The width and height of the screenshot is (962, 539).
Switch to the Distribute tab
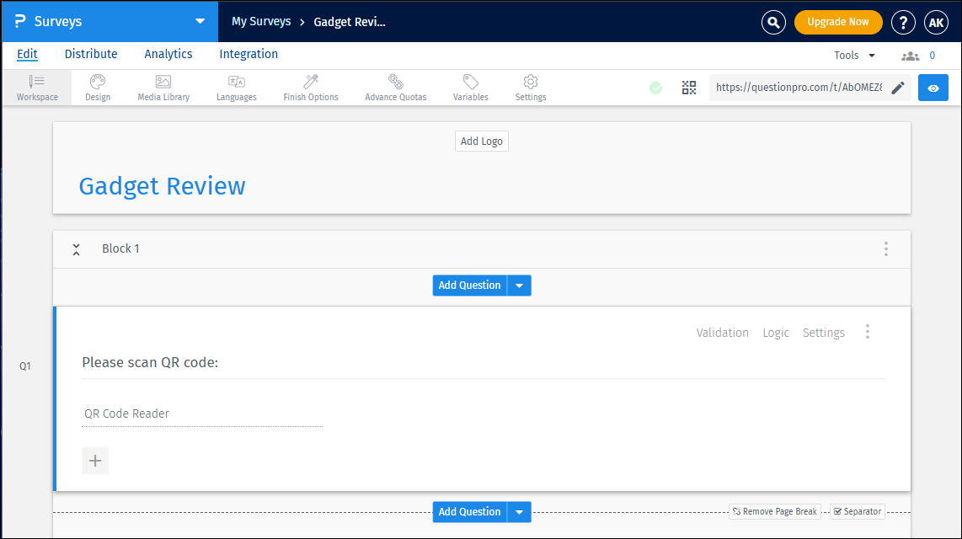click(91, 54)
